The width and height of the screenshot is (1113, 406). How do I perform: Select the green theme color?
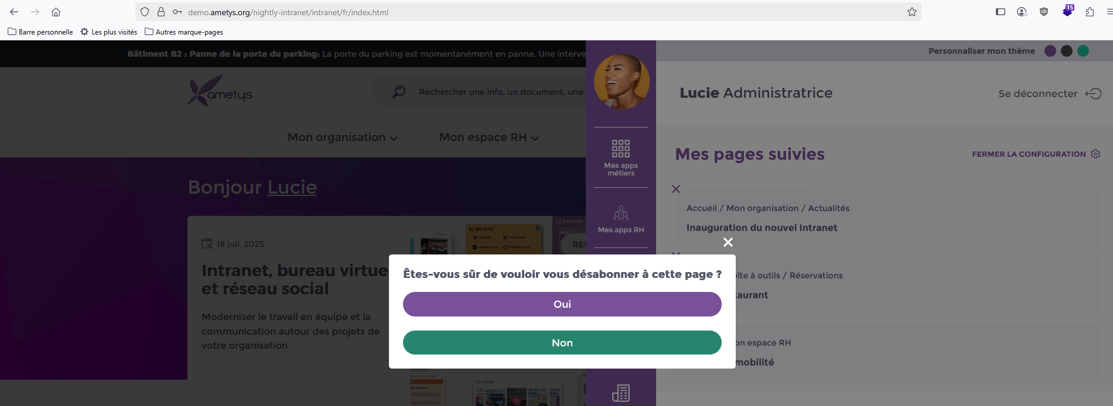[x=1083, y=51]
